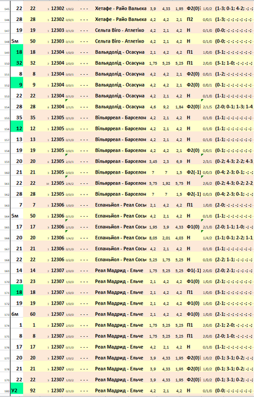Click the 'П2' result cell in row 146
The width and height of the screenshot is (254, 397).
190,19
